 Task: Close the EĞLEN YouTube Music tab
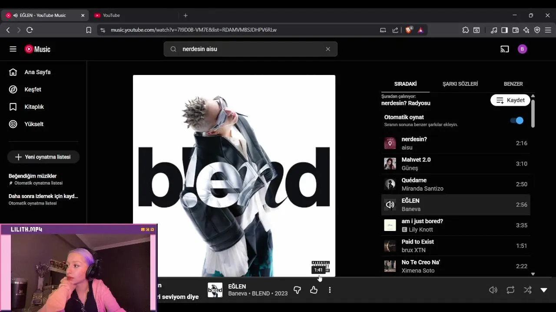[x=83, y=15]
